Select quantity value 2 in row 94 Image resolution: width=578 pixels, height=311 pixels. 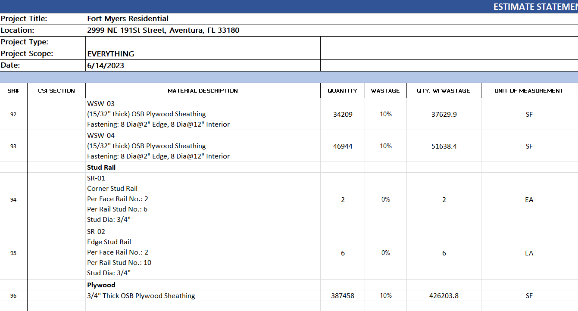[x=343, y=199]
